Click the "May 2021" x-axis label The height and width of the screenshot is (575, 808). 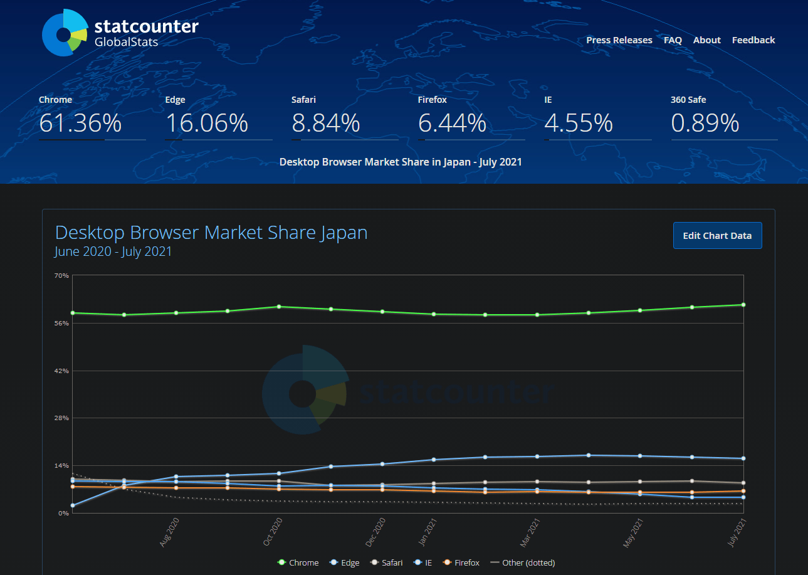tap(634, 532)
